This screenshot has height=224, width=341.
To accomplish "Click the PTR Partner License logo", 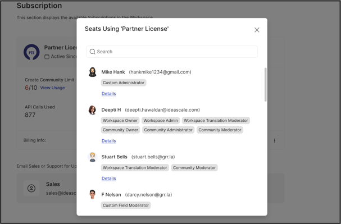I will [31, 52].
